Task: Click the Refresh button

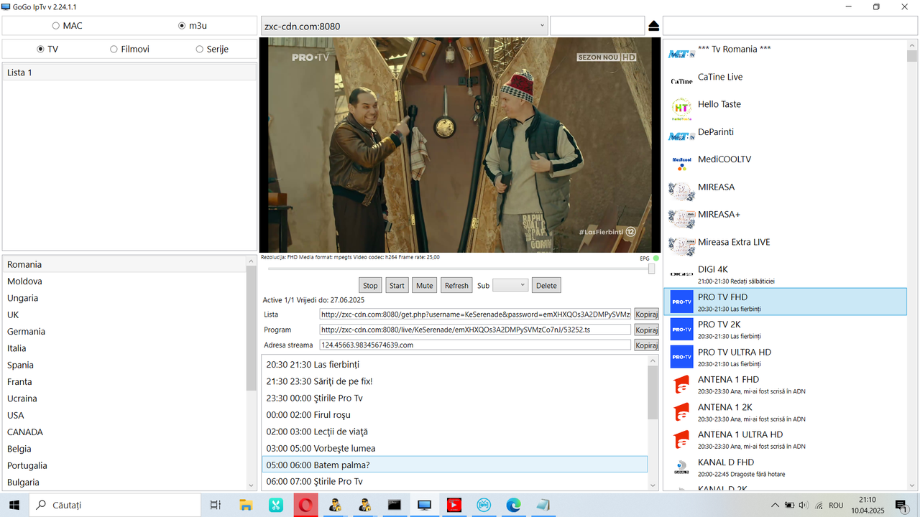Action: (456, 285)
